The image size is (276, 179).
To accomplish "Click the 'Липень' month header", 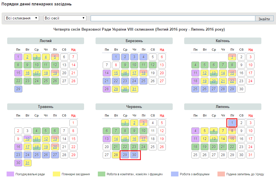I will (223, 107).
